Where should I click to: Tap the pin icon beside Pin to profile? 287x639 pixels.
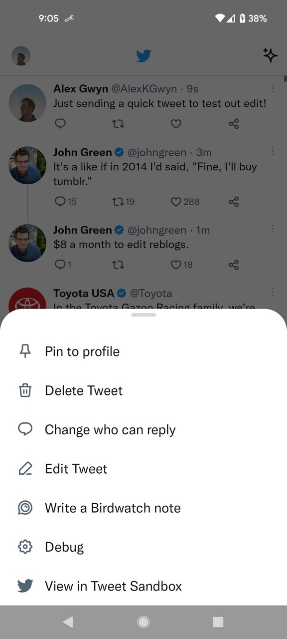pyautogui.click(x=25, y=351)
